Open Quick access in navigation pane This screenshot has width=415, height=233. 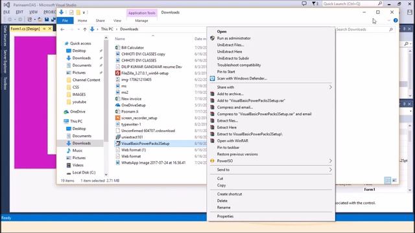coord(80,43)
